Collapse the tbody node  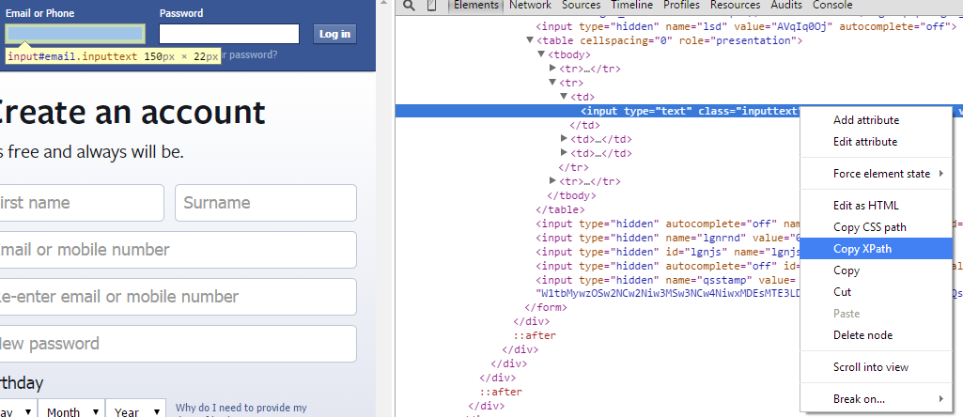541,54
